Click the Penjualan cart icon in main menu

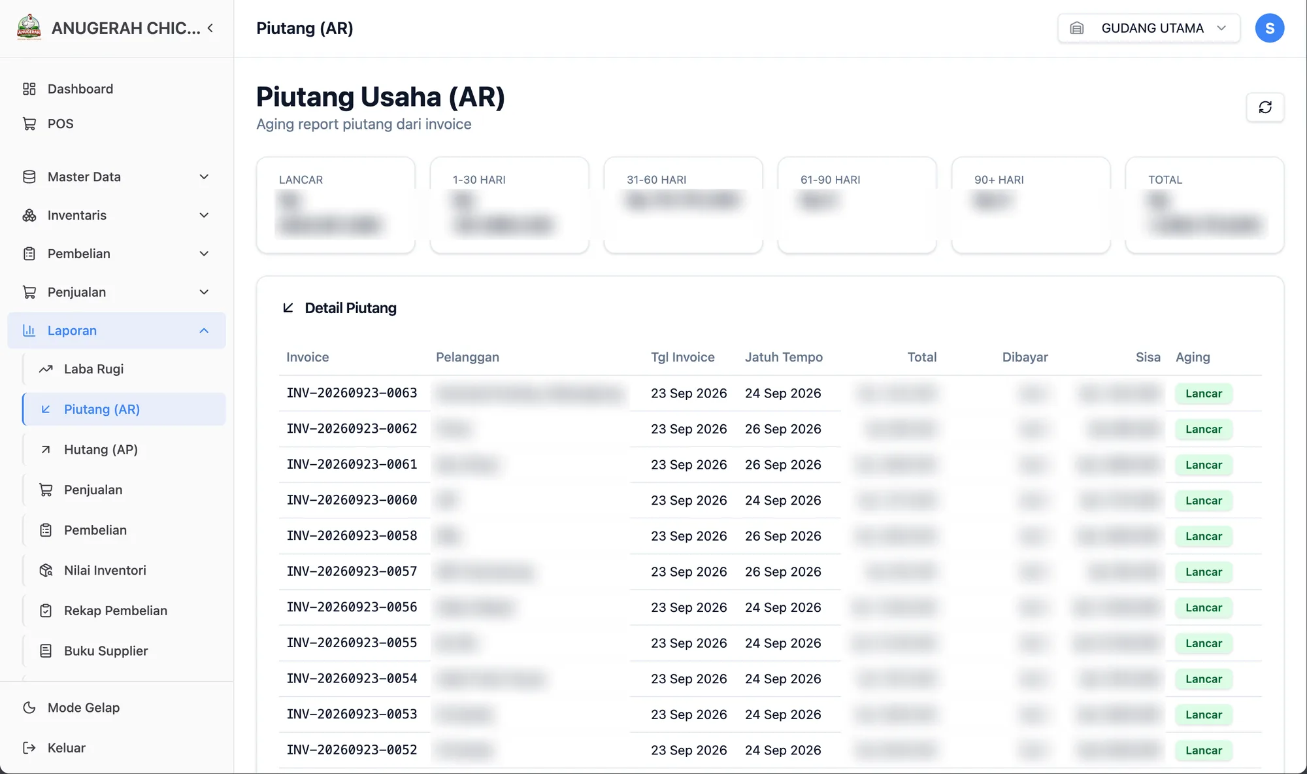pyautogui.click(x=29, y=292)
